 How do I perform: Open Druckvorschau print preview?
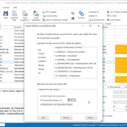click(50, 16)
